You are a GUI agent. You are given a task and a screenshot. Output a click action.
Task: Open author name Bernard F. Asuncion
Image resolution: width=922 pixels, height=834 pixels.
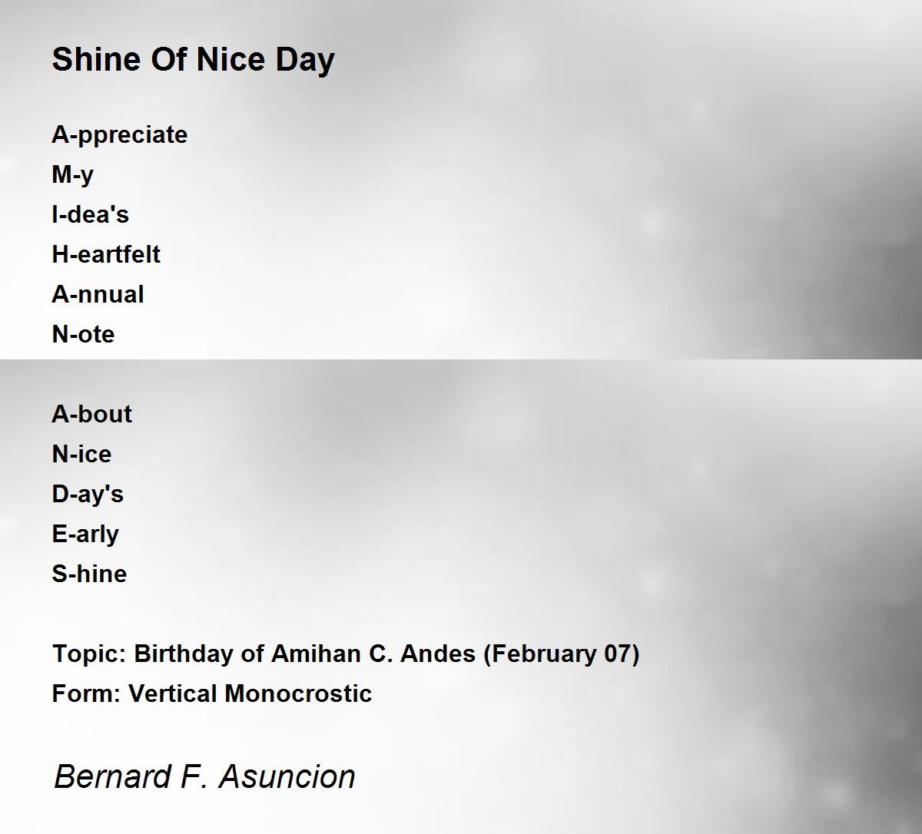204,776
